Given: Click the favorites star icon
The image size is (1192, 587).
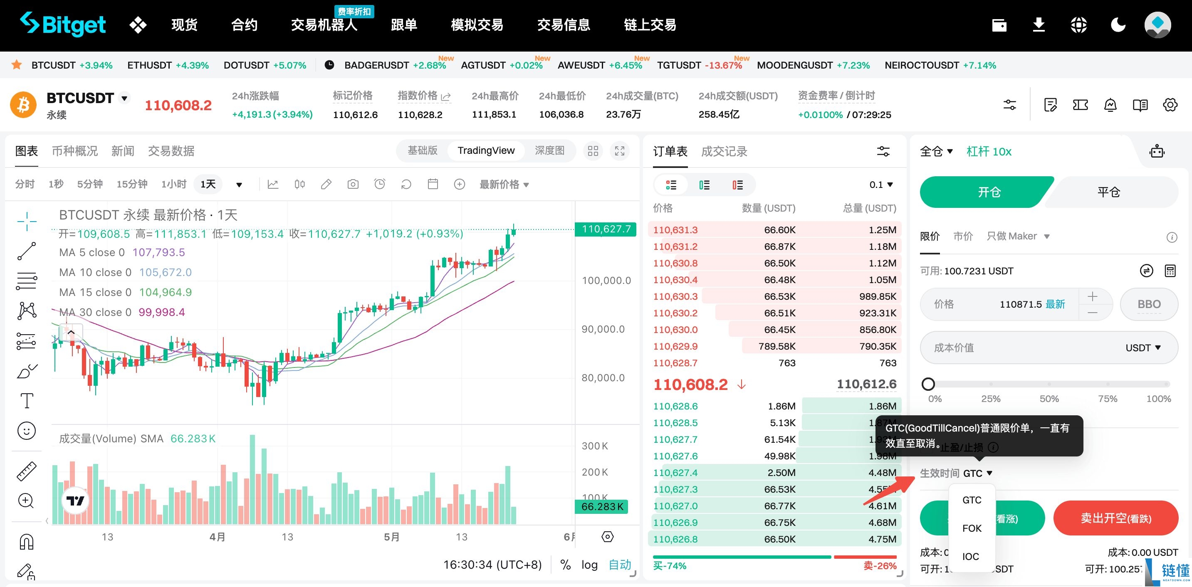Looking at the screenshot, I should (x=17, y=65).
